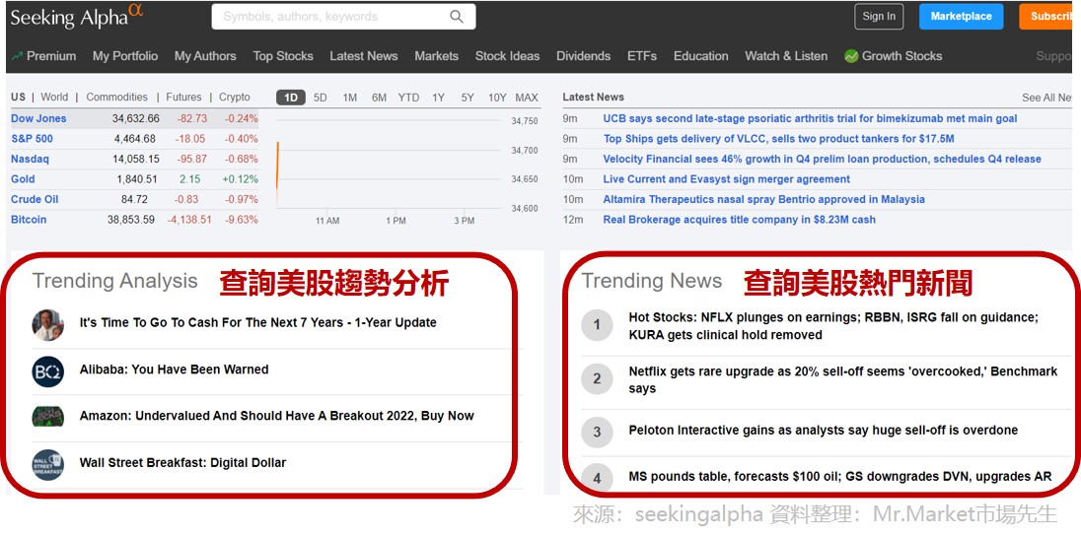Open Peloton Interactive gains news story
This screenshot has height=539, width=1081.
(x=824, y=431)
